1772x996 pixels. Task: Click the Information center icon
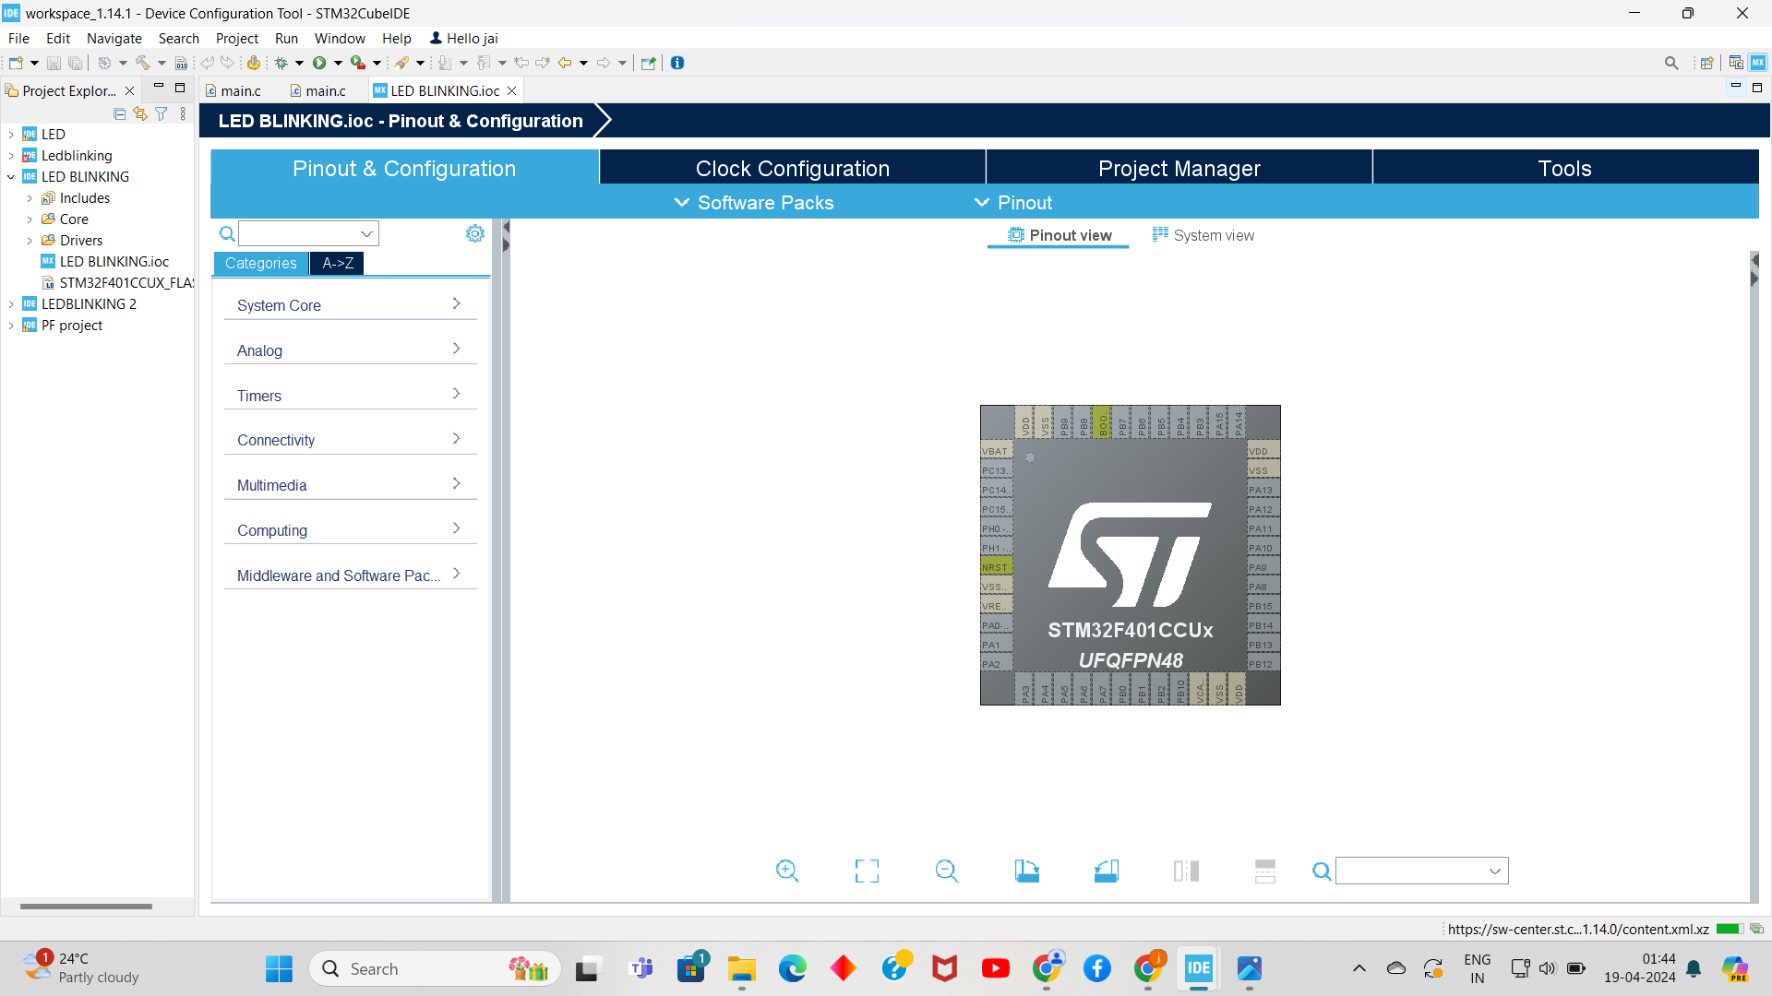click(677, 63)
